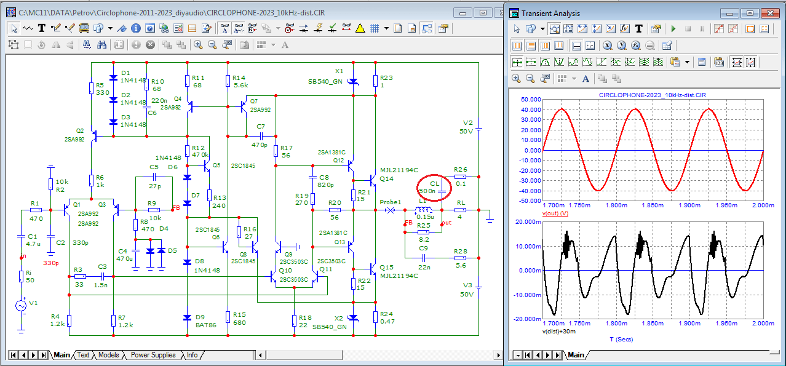Toggle horizontal-lines grid button in Transient toolbar
Image resolution: width=786 pixels, height=366 pixels.
[531, 46]
